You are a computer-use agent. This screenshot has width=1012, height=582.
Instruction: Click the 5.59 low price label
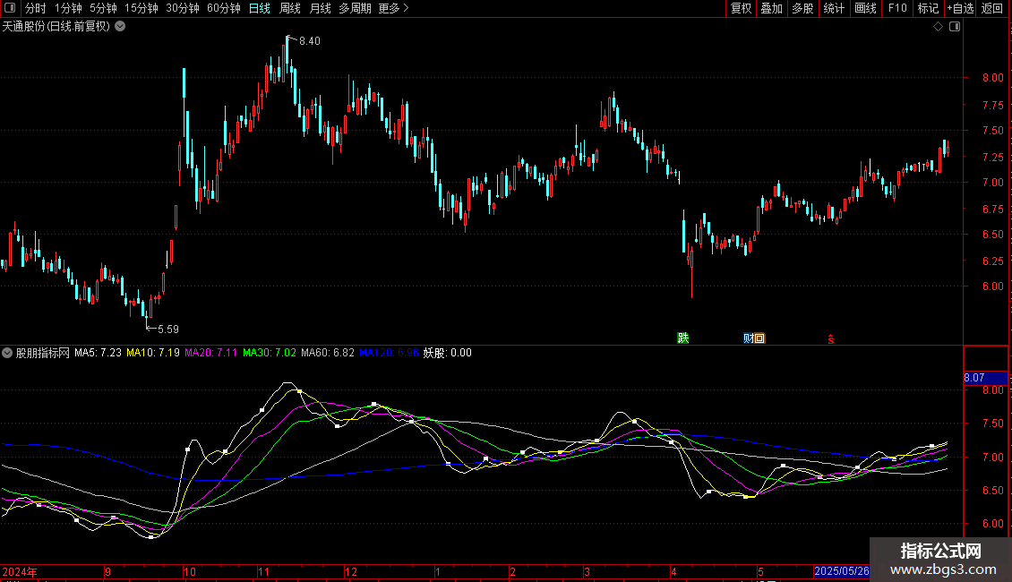pyautogui.click(x=167, y=330)
